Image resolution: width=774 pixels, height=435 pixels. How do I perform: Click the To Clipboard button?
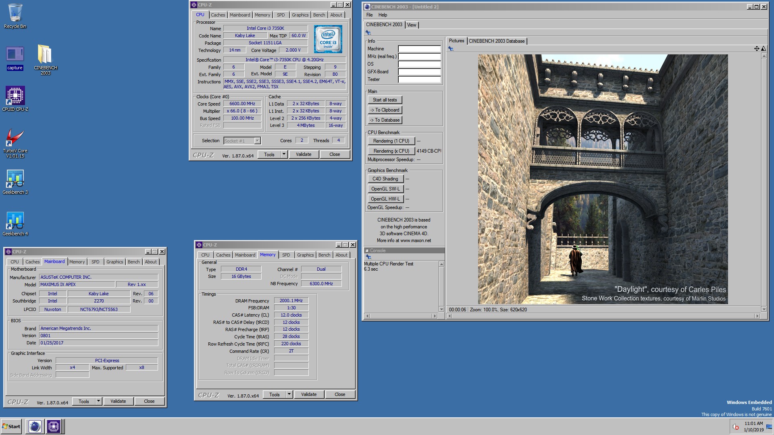(385, 110)
